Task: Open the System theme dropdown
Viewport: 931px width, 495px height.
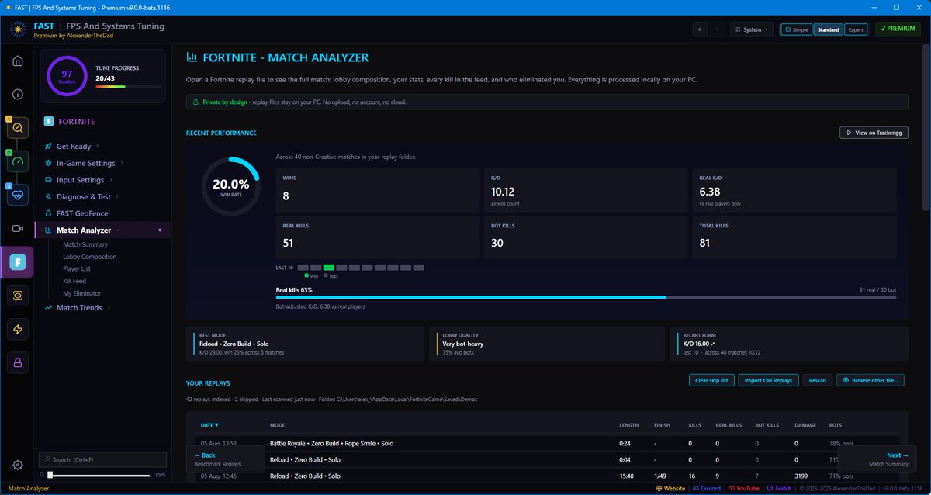Action: point(752,29)
